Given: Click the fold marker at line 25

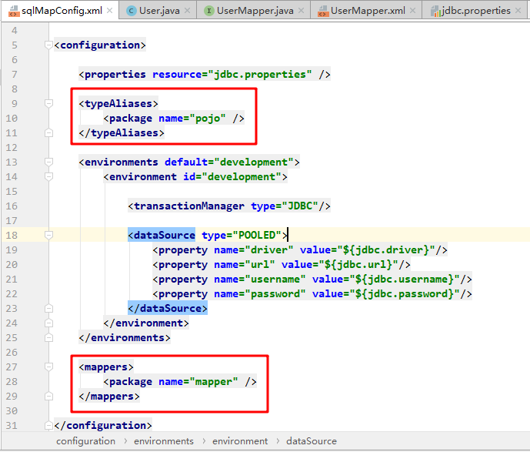Looking at the screenshot, I should click(x=48, y=337).
